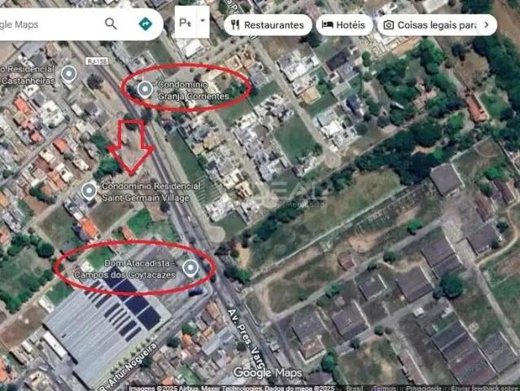Click the Condomínio Granja Corrientes label text
The image size is (520, 391).
click(x=194, y=90)
